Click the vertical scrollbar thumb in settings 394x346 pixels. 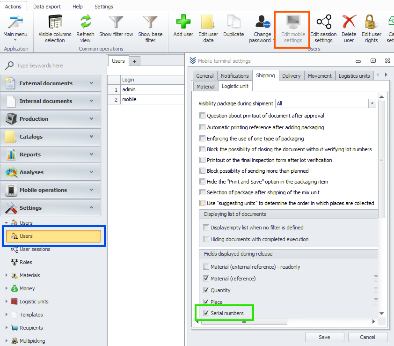(381, 159)
